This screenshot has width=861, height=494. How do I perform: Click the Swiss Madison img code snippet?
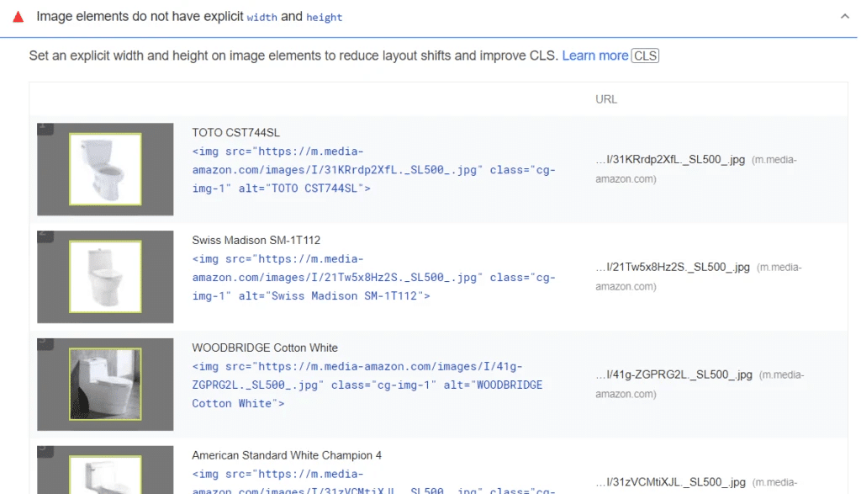(373, 278)
